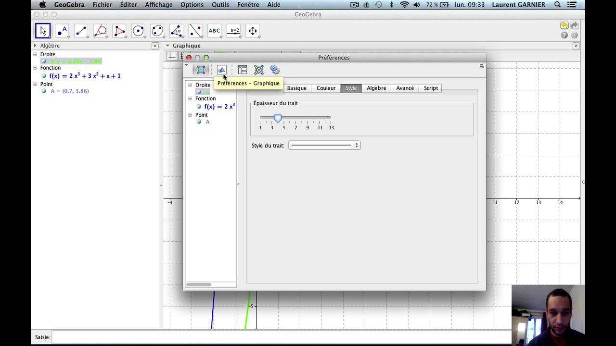Viewport: 616px width, 346px height.
Task: Open Wi-Fi status in menu bar
Action: click(x=404, y=5)
